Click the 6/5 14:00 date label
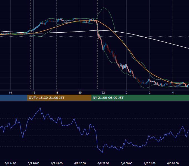The width and height of the screenshot is (189, 166). point(10,163)
